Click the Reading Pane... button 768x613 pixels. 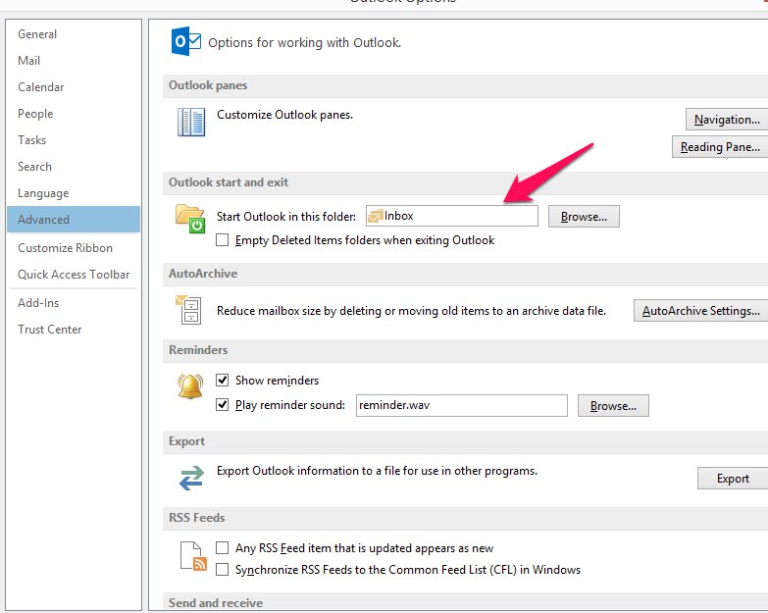[x=720, y=147]
